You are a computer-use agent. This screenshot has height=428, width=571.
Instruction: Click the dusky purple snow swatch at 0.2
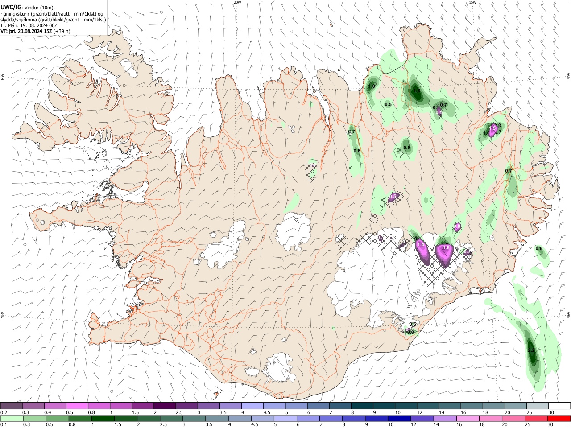point(11,406)
